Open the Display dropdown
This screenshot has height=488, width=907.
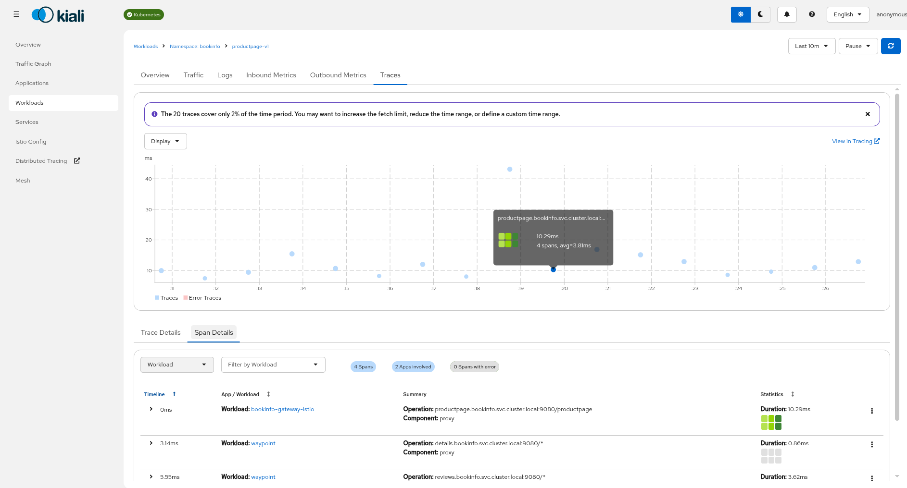click(x=165, y=141)
